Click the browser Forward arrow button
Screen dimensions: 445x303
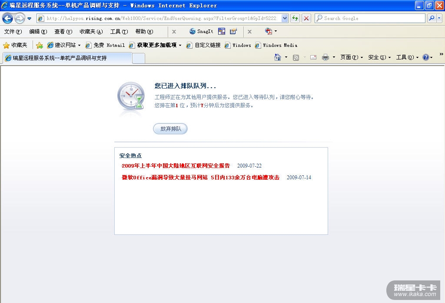[19, 18]
